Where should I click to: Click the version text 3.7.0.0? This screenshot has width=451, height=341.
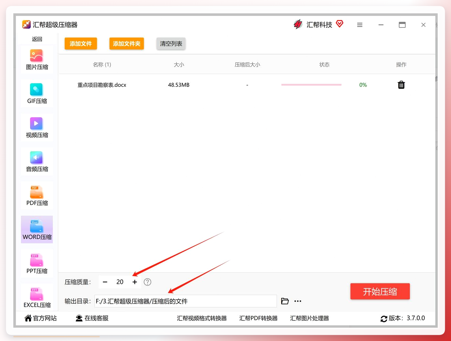point(416,318)
